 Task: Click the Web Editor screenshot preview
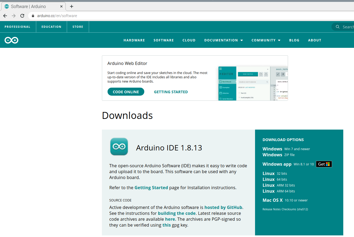253,83
